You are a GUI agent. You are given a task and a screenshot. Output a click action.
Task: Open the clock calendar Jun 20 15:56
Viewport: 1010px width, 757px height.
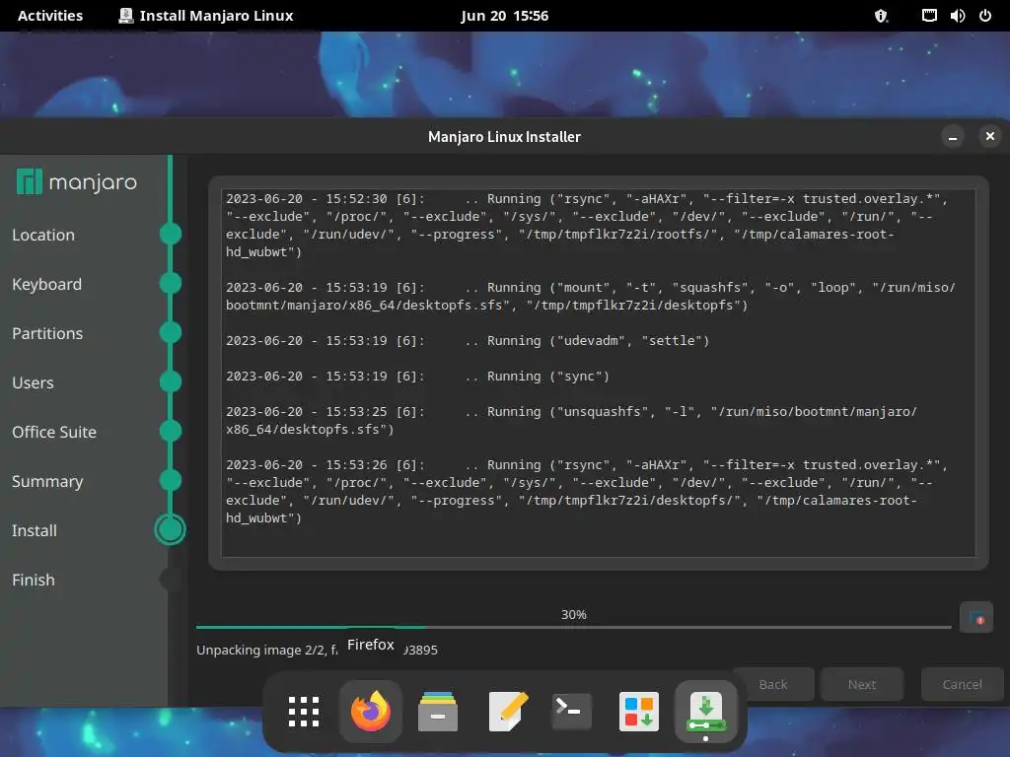click(x=504, y=16)
